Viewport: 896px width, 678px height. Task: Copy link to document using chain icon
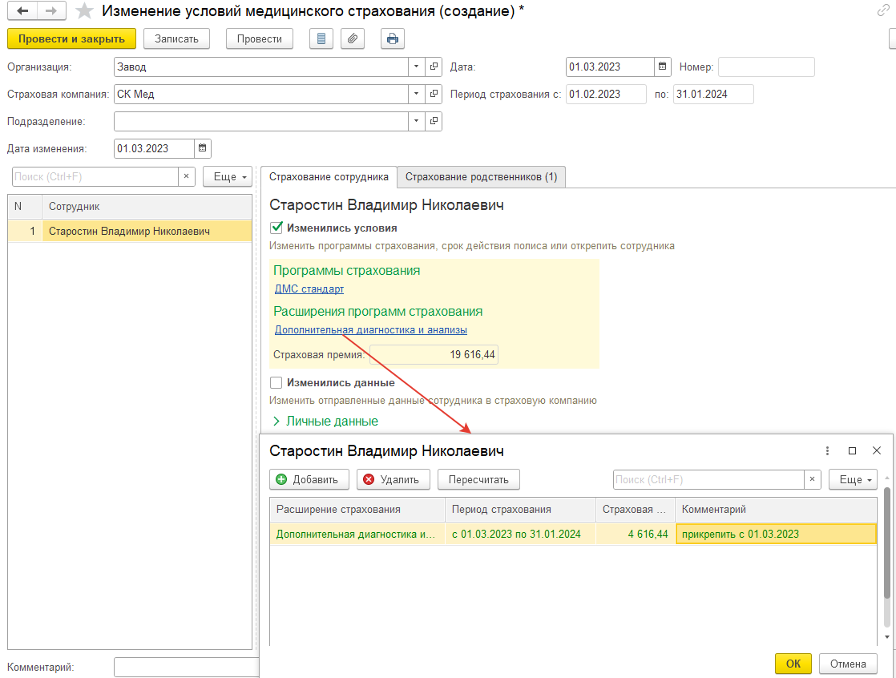point(883,11)
